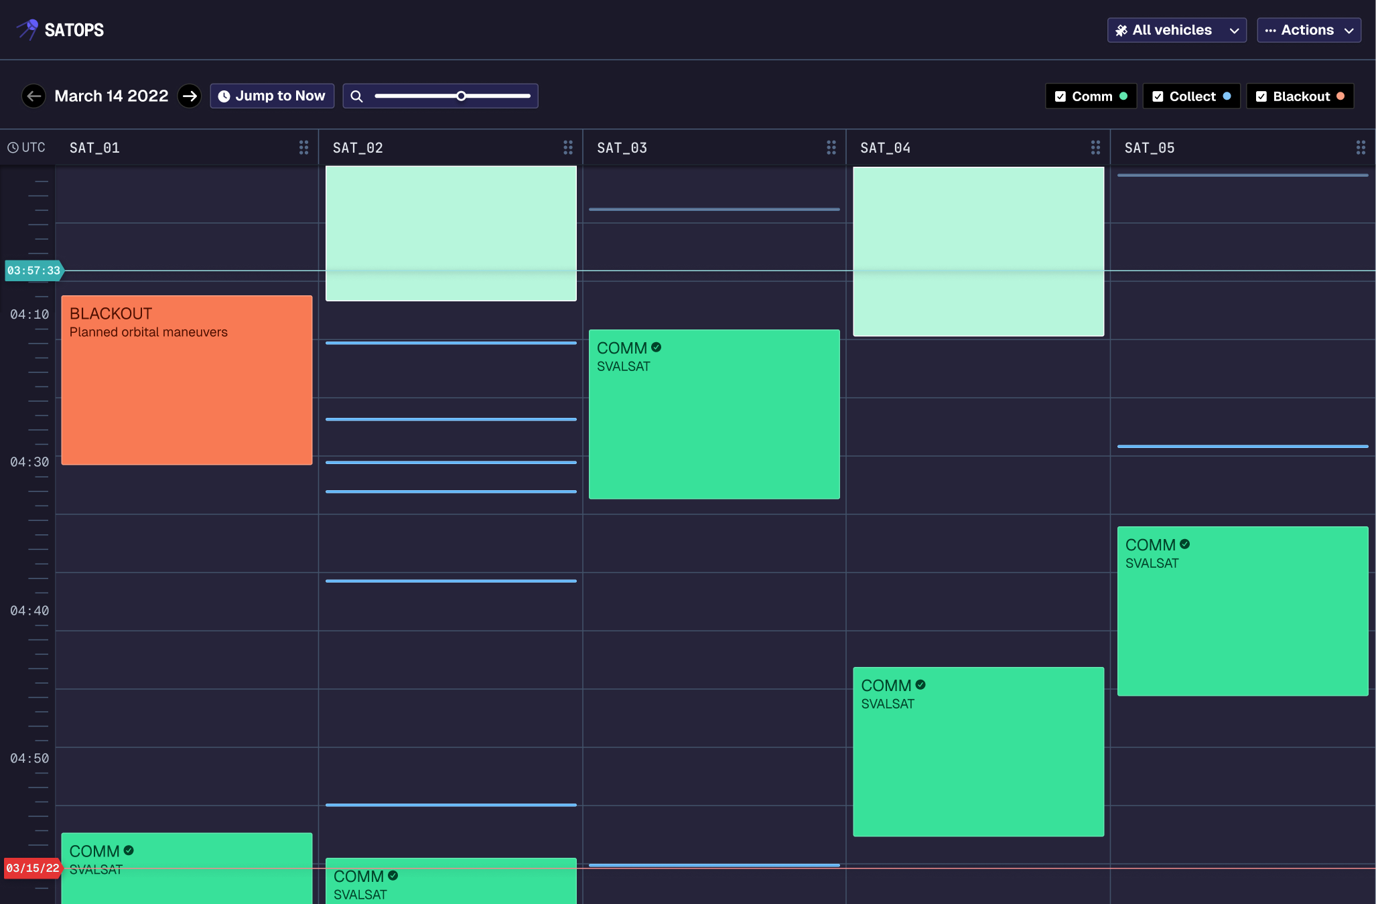The height and width of the screenshot is (904, 1376).
Task: Go to previous day arrow
Action: pos(33,96)
